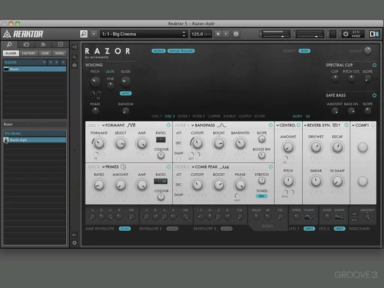Image resolution: width=384 pixels, height=288 pixels.
Task: Select OSC 2 display view tab
Action: coord(170,116)
